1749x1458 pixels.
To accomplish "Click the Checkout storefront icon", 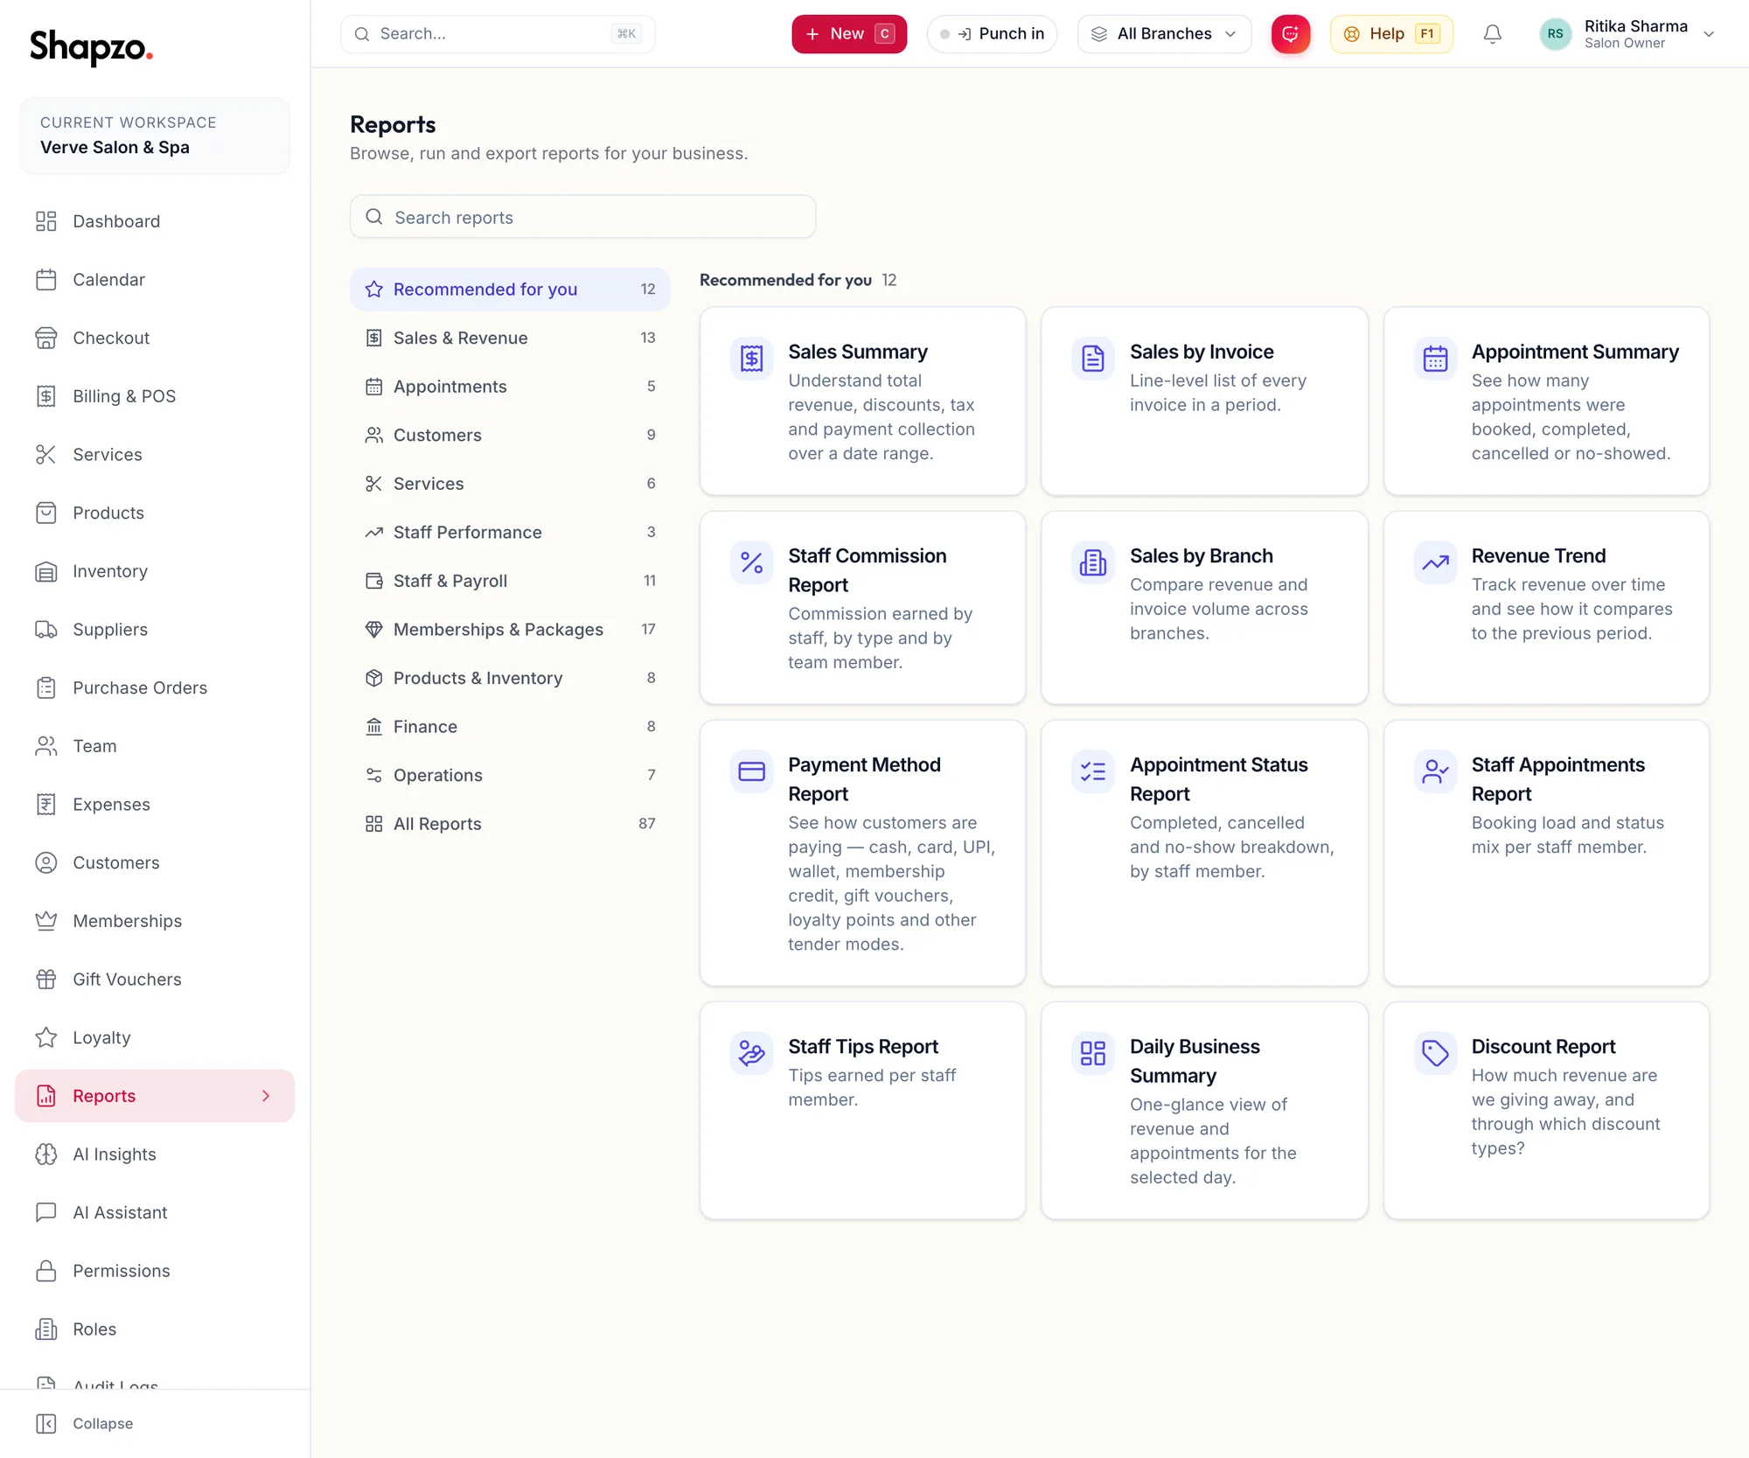I will 46,338.
